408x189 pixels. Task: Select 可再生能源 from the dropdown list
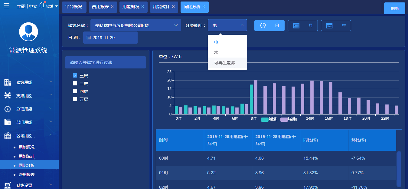[x=225, y=63]
